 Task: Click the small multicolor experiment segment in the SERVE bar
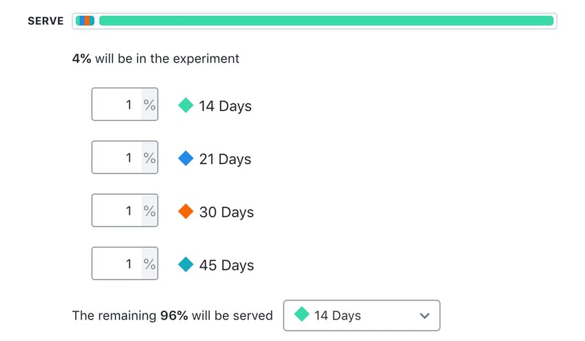(85, 21)
